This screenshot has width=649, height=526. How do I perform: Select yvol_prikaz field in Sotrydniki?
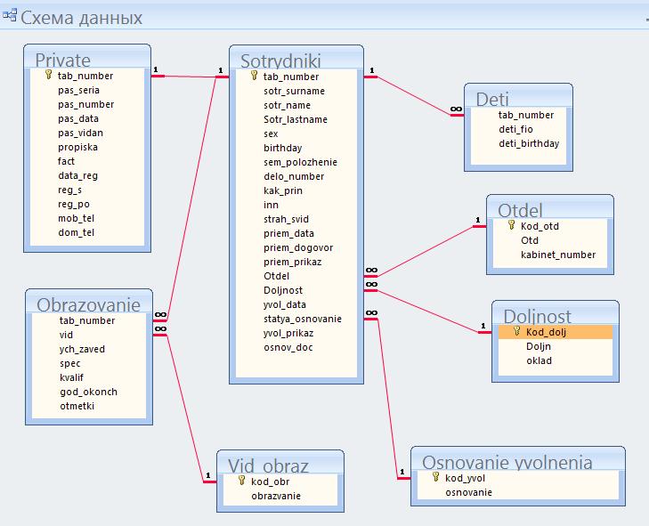[288, 333]
